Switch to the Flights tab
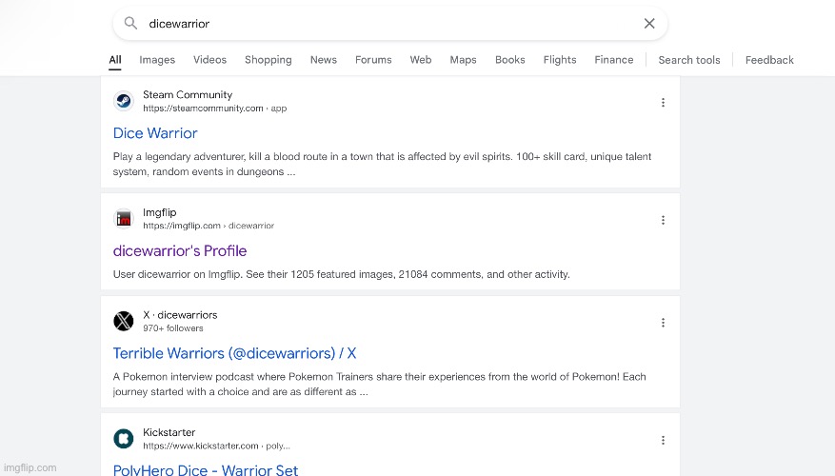Viewport: 835px width, 476px height. pyautogui.click(x=560, y=60)
